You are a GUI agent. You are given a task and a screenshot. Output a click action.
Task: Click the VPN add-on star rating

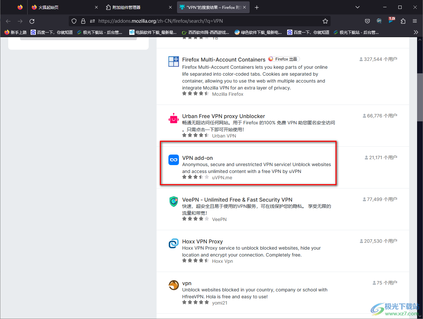pos(196,177)
